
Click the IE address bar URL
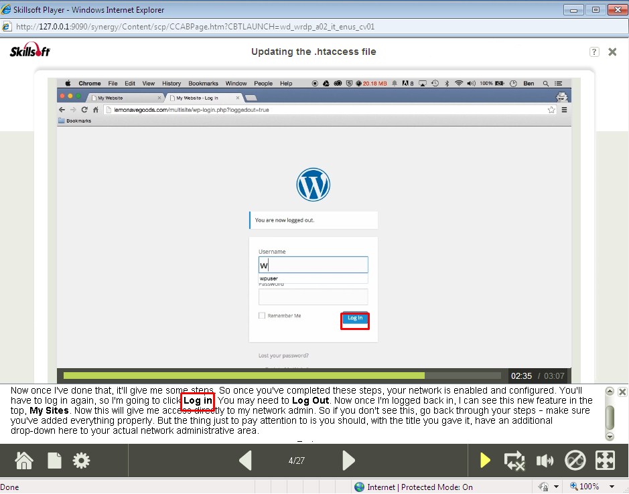(x=195, y=27)
